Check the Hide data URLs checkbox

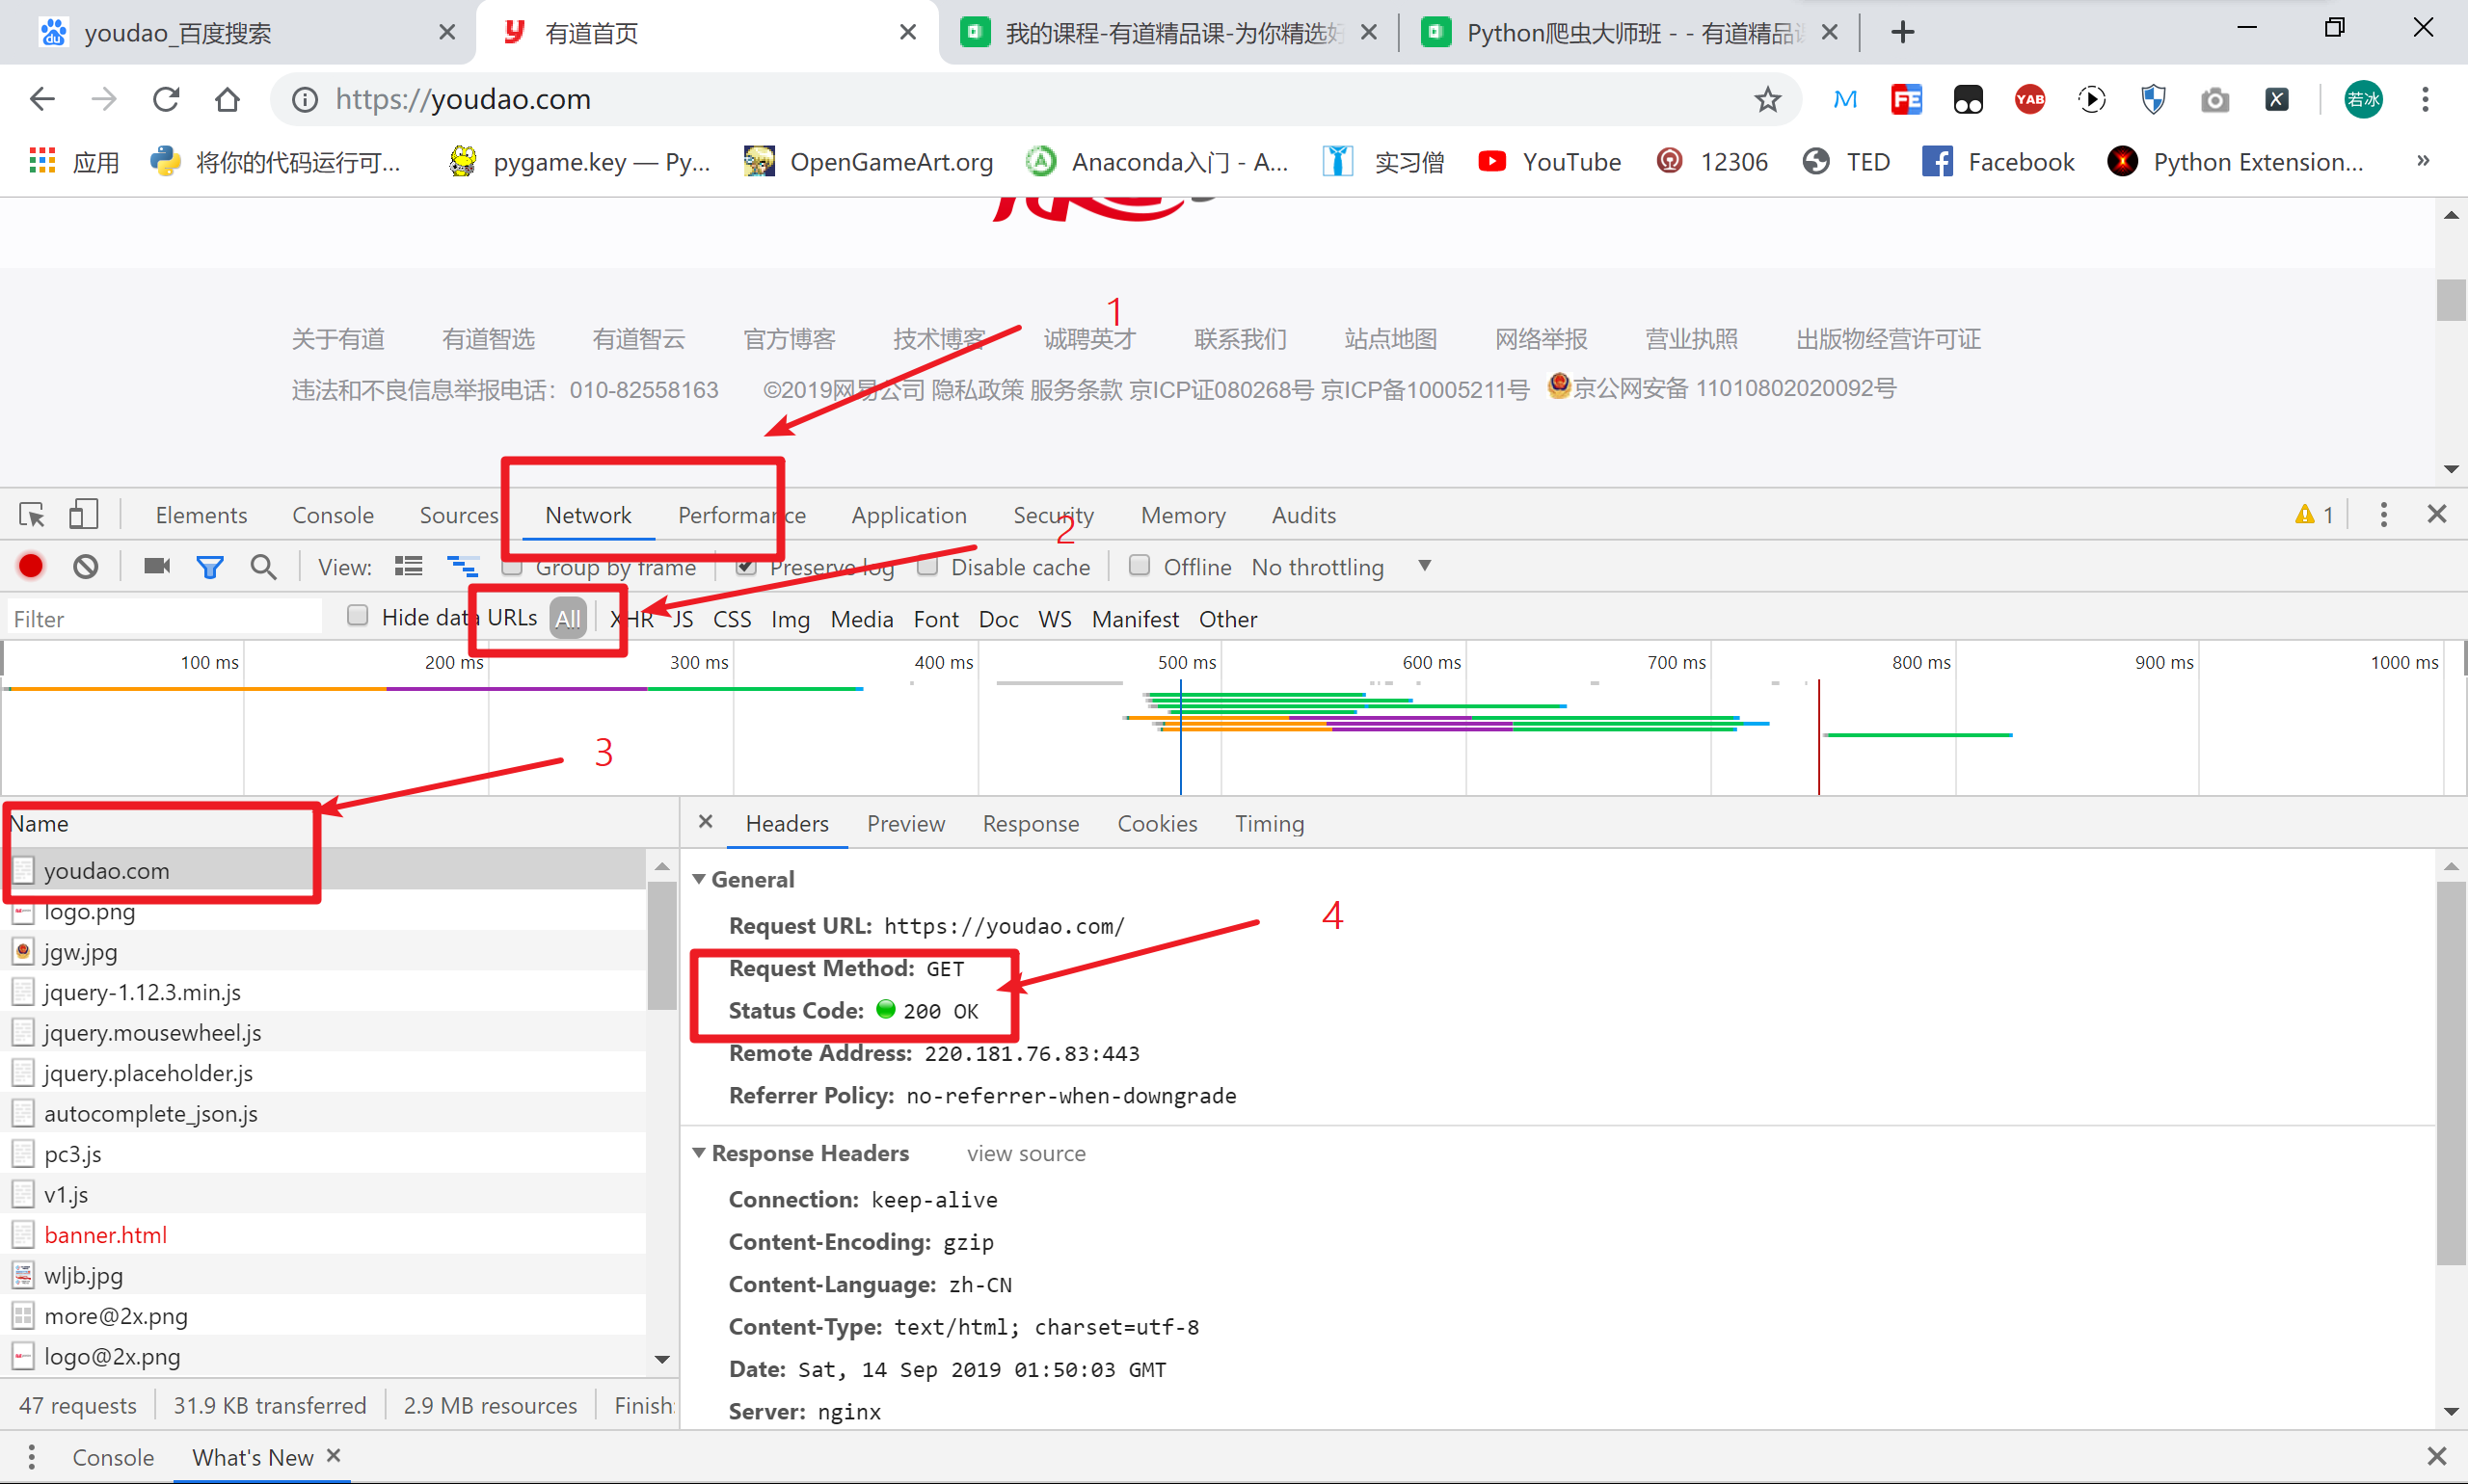(x=357, y=615)
